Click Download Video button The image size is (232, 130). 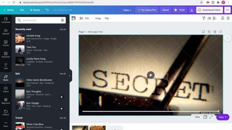tap(210, 10)
